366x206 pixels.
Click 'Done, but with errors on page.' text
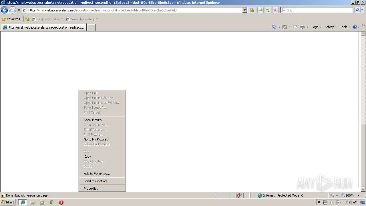click(27, 196)
